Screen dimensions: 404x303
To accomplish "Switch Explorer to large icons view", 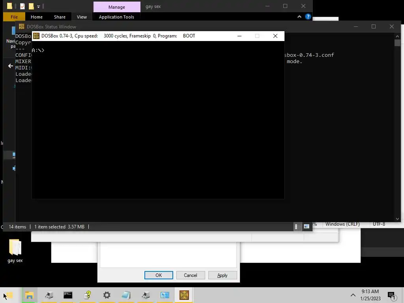I will point(306,227).
